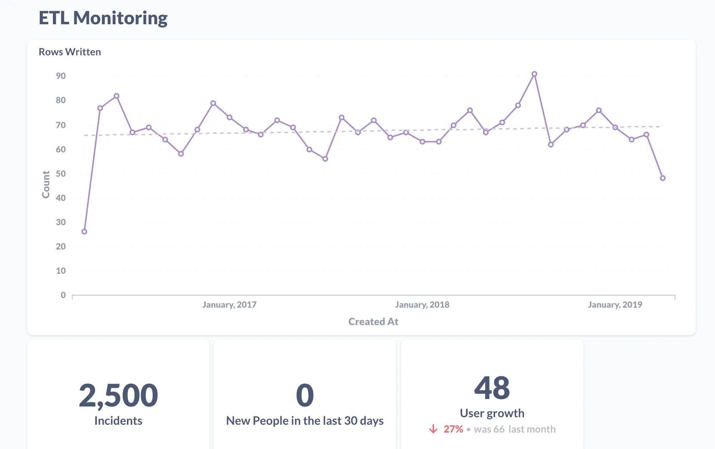
Task: Click the red down arrow trend icon
Action: tap(433, 429)
